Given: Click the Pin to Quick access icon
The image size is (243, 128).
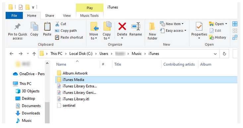Looking at the screenshot, I should (x=18, y=27).
